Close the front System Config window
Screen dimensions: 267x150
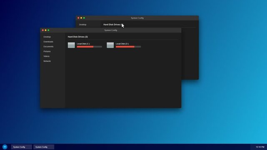point(43,30)
